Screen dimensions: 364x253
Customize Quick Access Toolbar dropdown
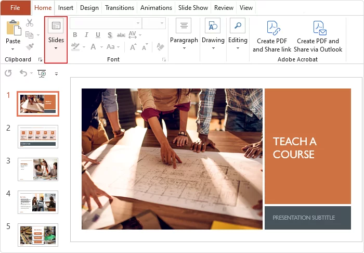pyautogui.click(x=56, y=73)
